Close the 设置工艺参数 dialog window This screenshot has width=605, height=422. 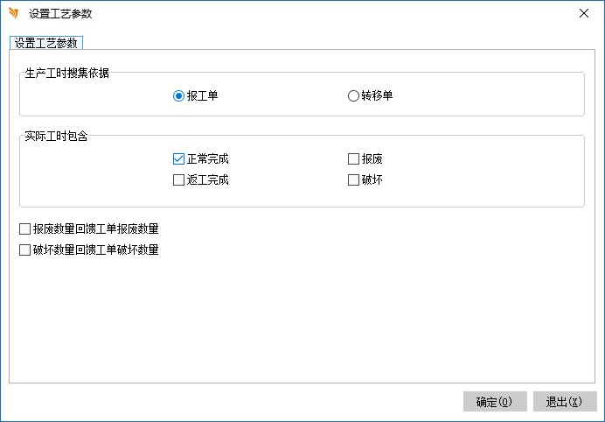(x=583, y=13)
